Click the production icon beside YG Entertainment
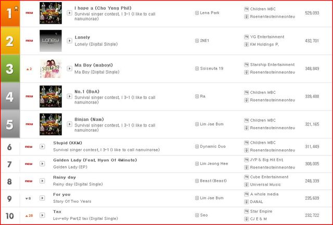Image resolution: width=333 pixels, height=225 pixels. click(246, 37)
